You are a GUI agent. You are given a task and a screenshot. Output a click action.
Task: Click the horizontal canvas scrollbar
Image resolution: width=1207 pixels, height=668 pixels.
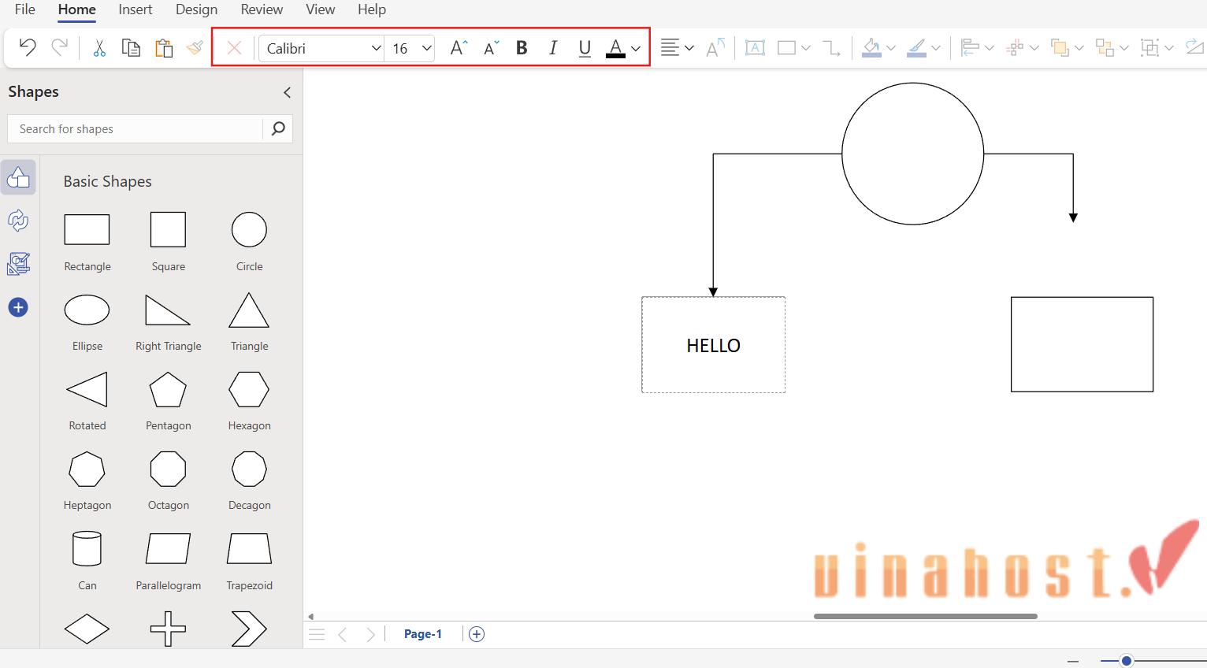pos(926,616)
